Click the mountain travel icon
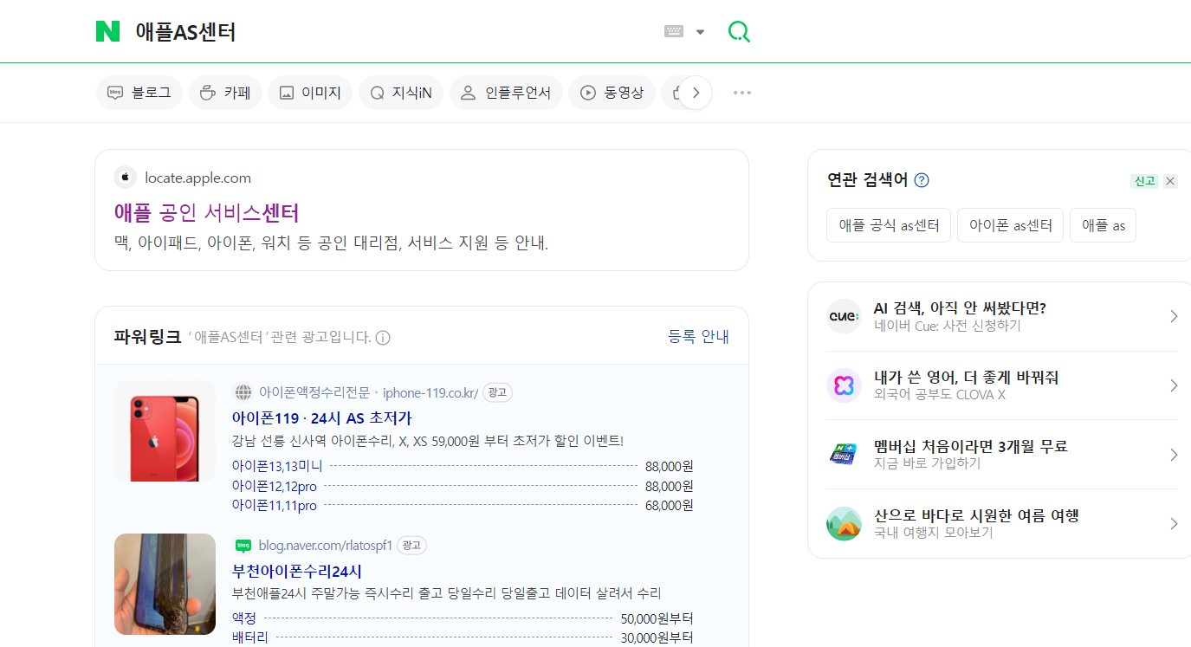Image resolution: width=1191 pixels, height=647 pixels. coord(844,524)
